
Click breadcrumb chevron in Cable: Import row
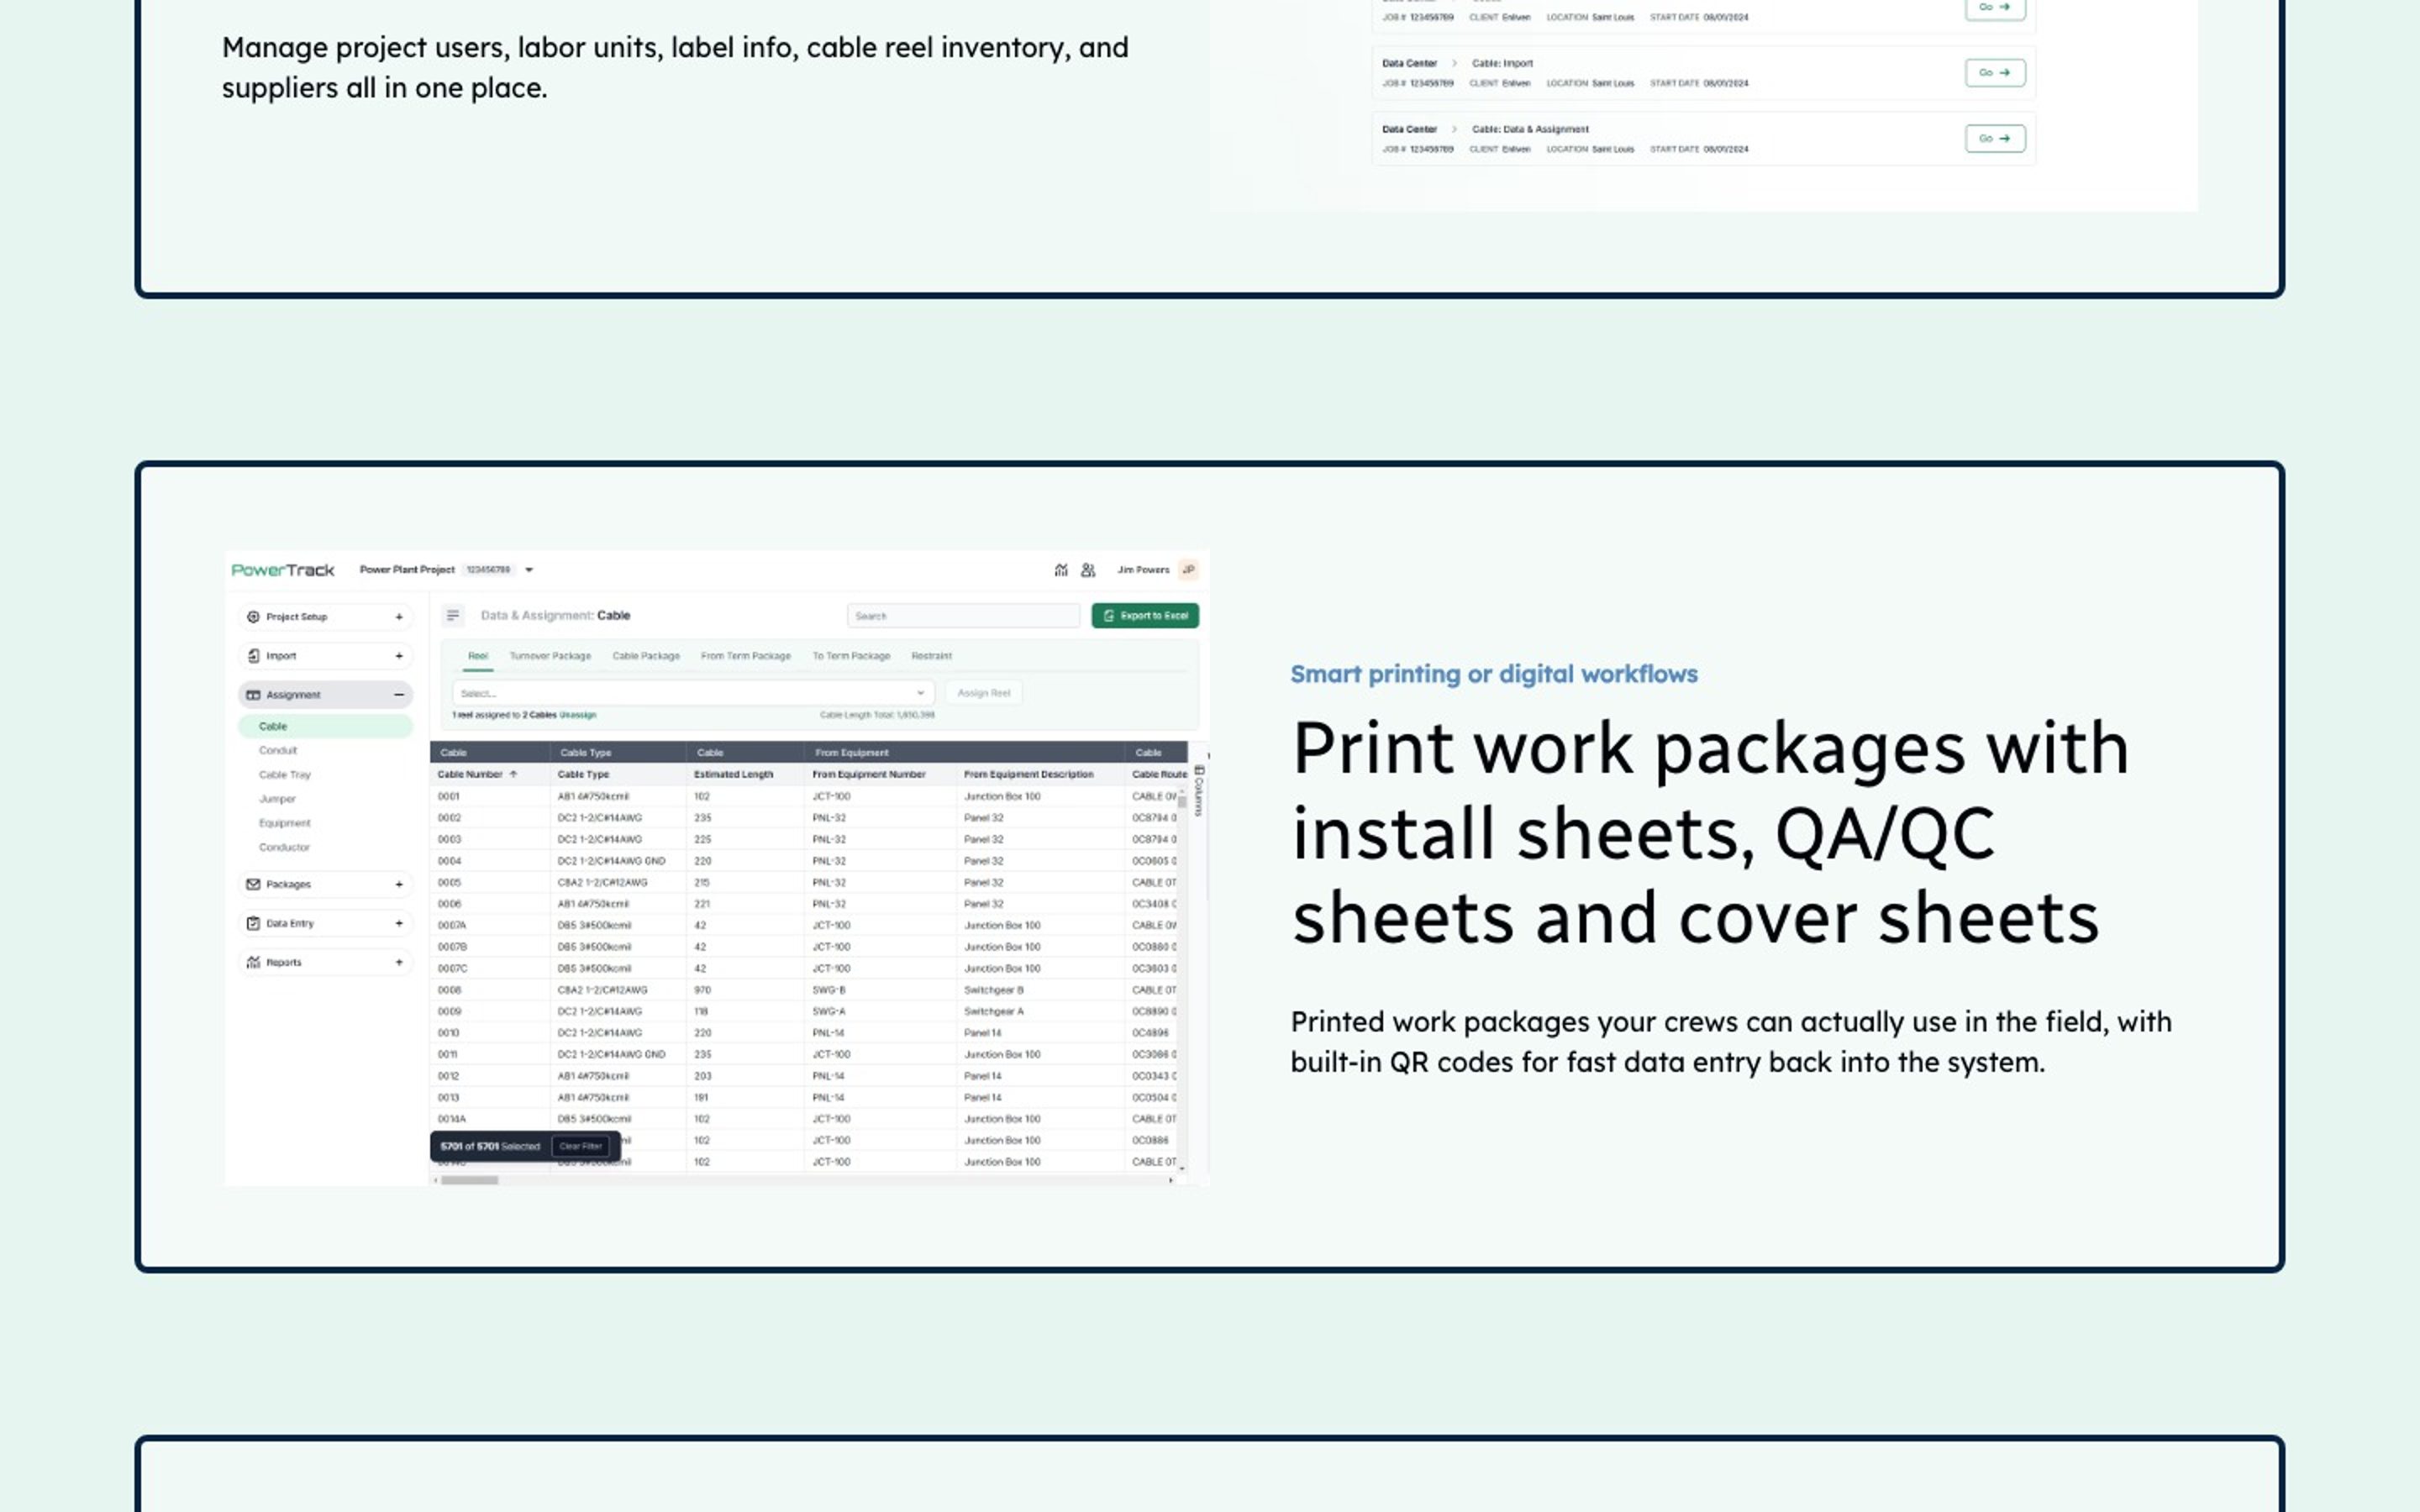pos(1454,63)
